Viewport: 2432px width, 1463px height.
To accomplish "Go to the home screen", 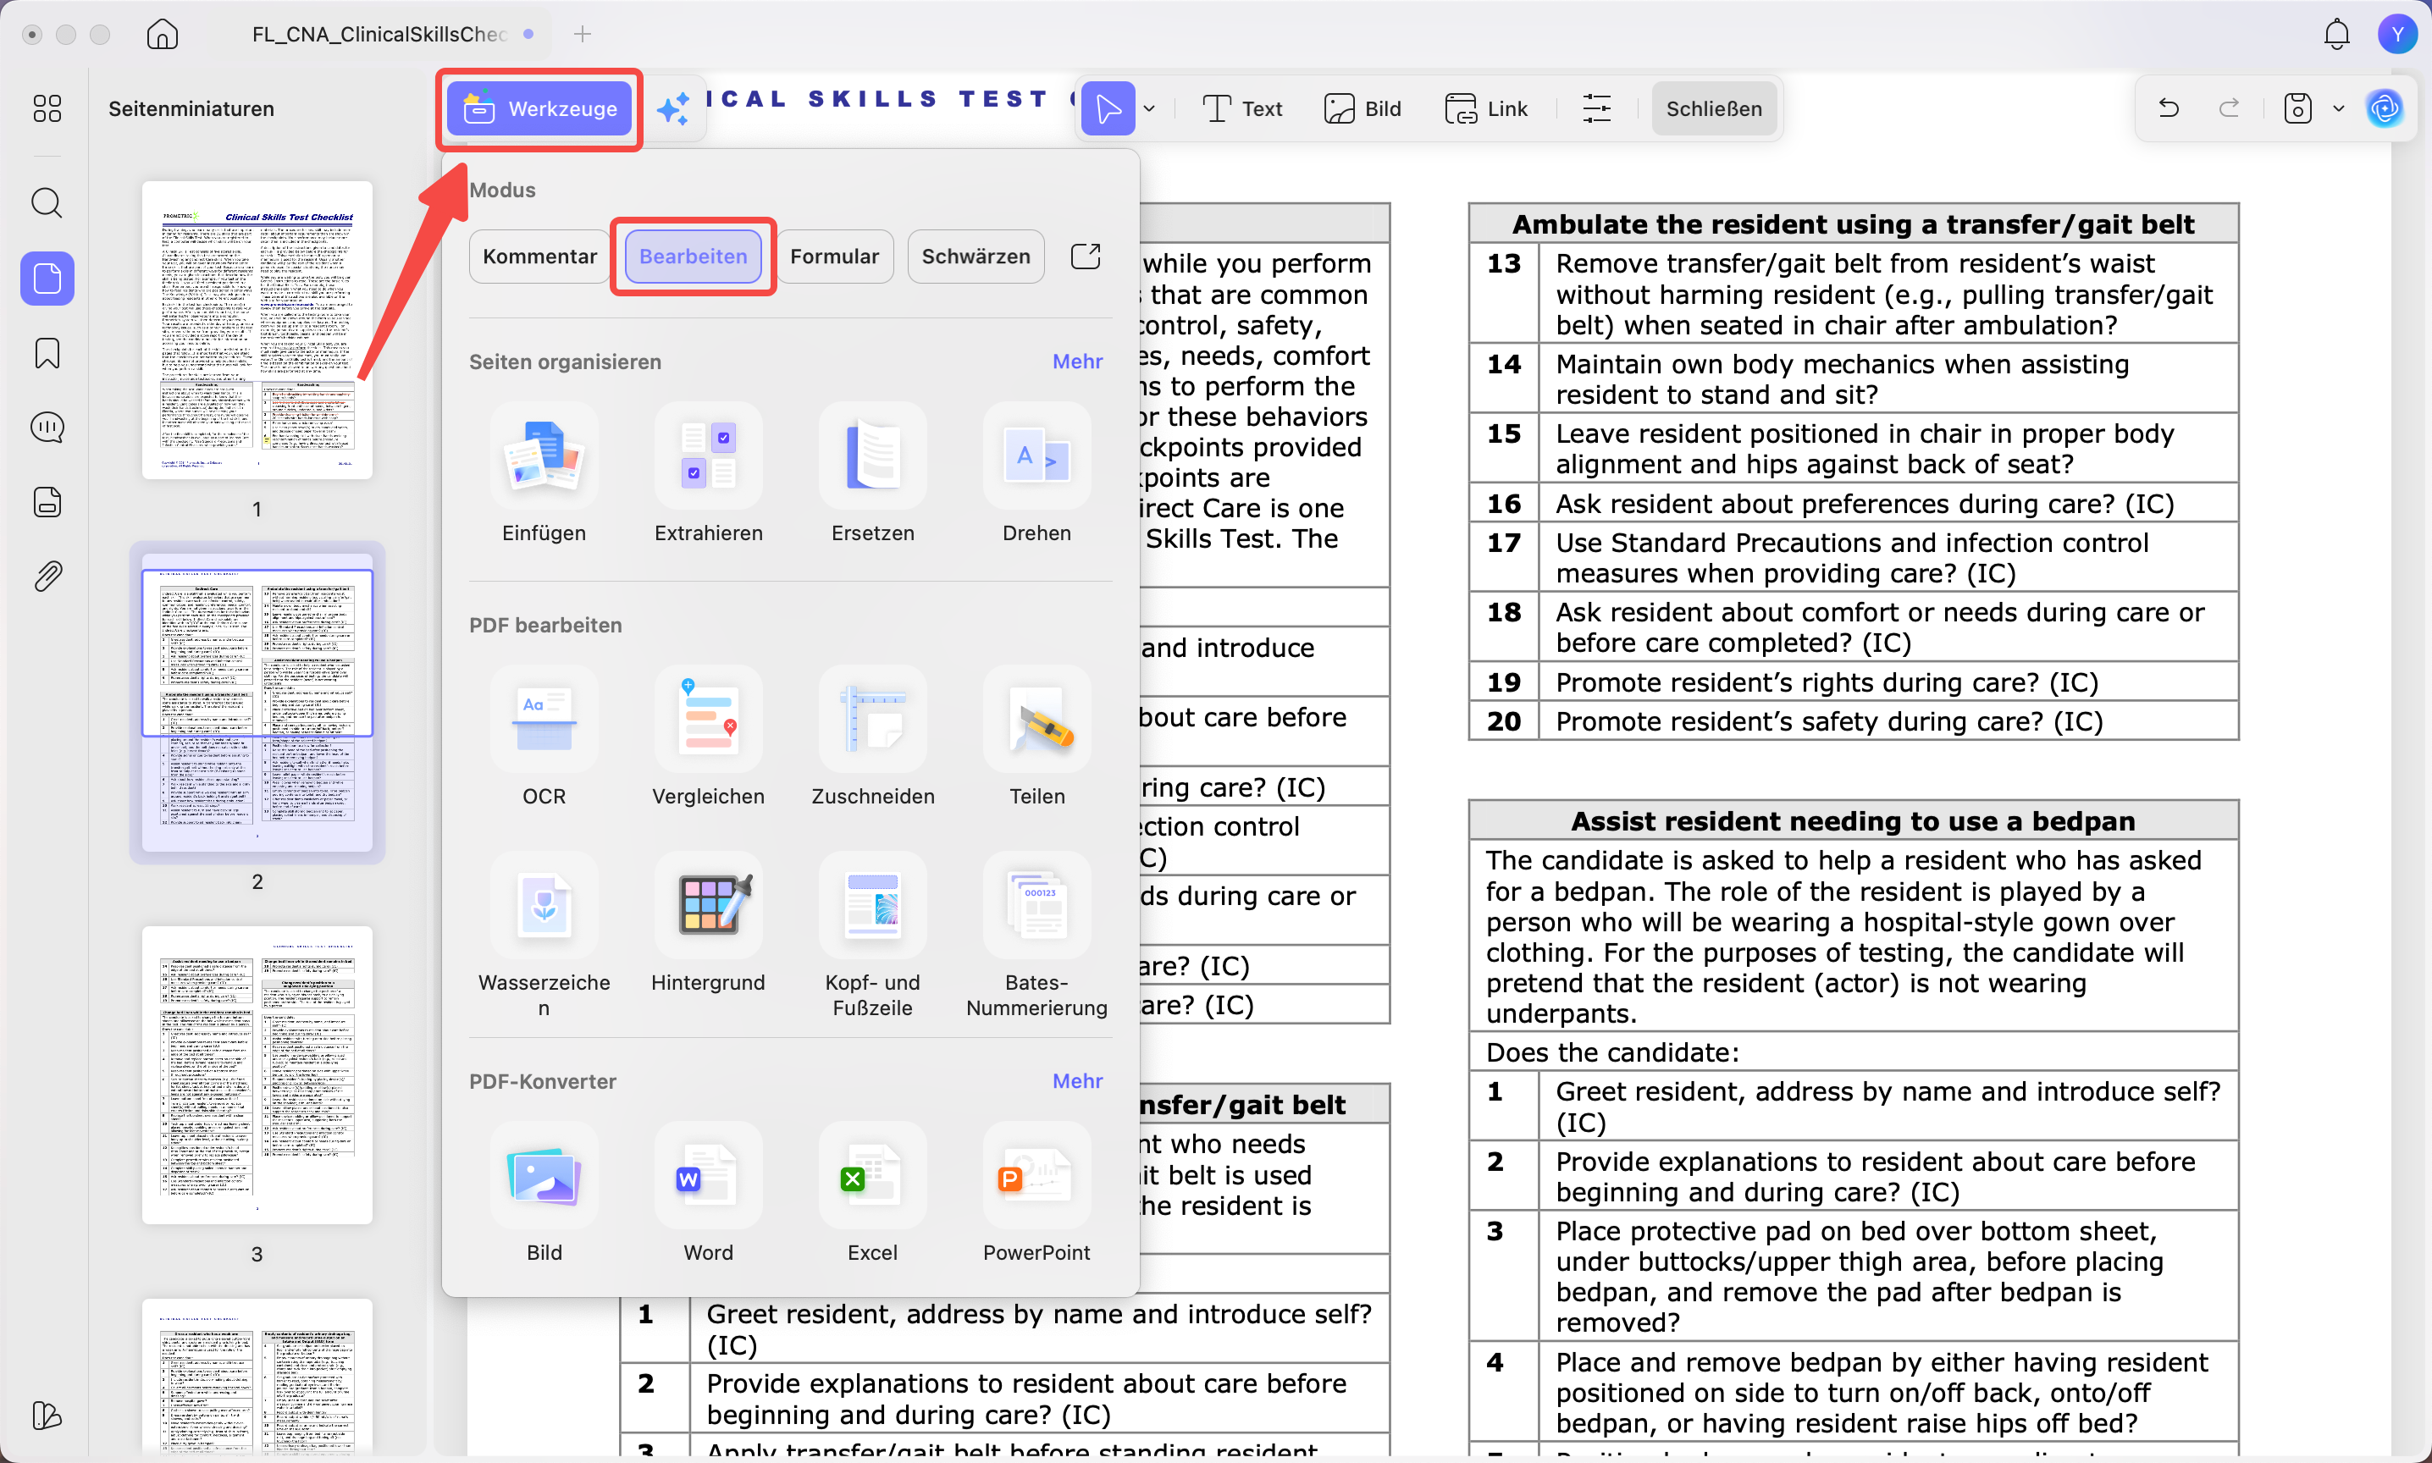I will pyautogui.click(x=163, y=35).
